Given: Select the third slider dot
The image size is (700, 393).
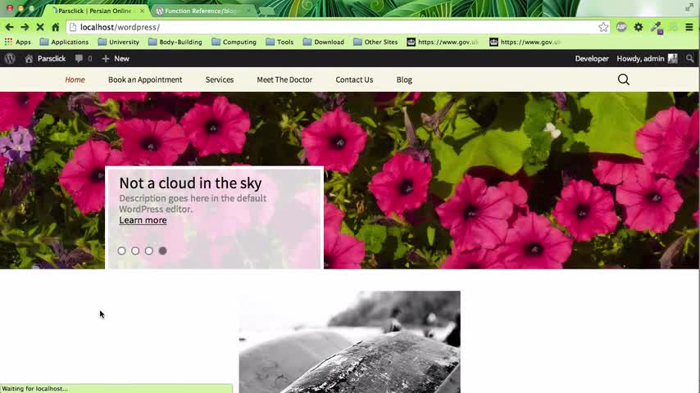Looking at the screenshot, I should [149, 251].
